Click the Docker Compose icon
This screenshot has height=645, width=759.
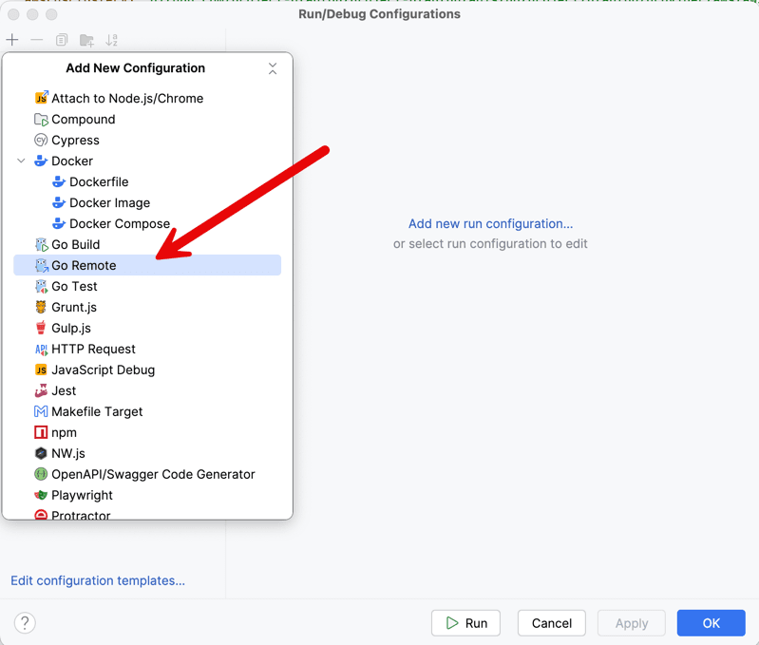[x=59, y=223]
